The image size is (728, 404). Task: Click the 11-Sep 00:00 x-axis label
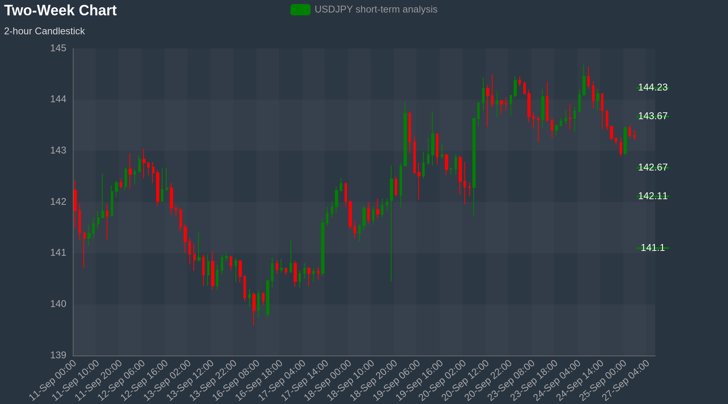53,380
